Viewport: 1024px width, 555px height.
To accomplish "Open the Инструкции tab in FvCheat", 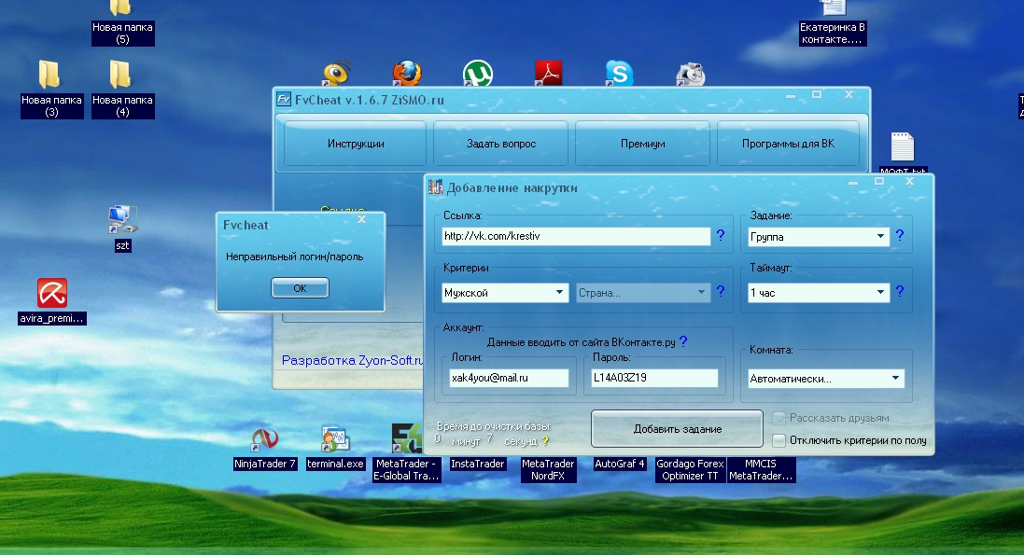I will (x=356, y=144).
